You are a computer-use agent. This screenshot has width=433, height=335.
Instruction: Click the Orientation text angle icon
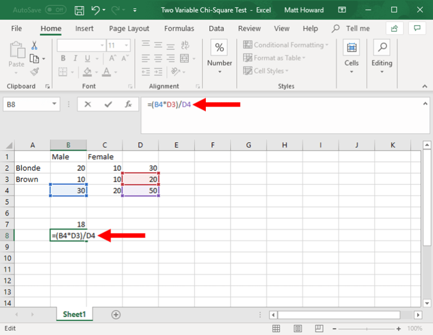coord(175,72)
